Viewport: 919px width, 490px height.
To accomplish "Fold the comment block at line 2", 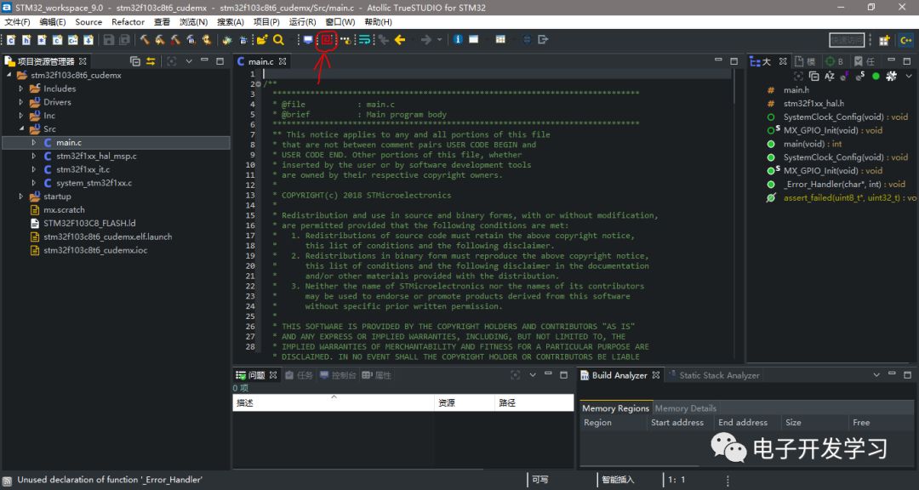I will pos(259,84).
